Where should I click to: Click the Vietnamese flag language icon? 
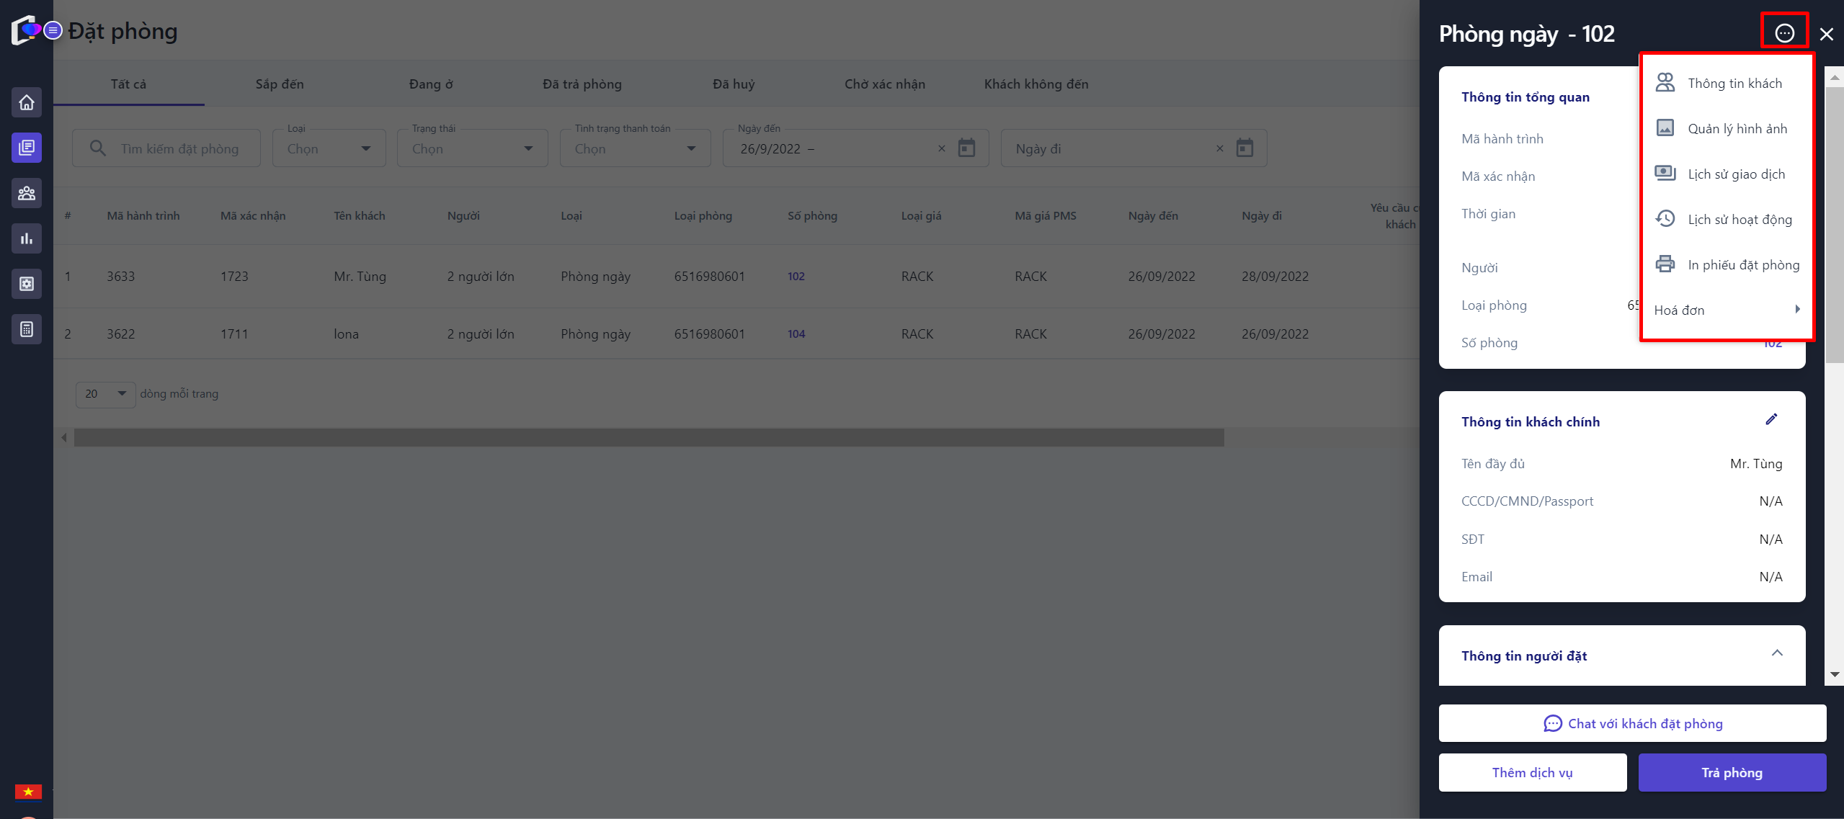[x=28, y=792]
